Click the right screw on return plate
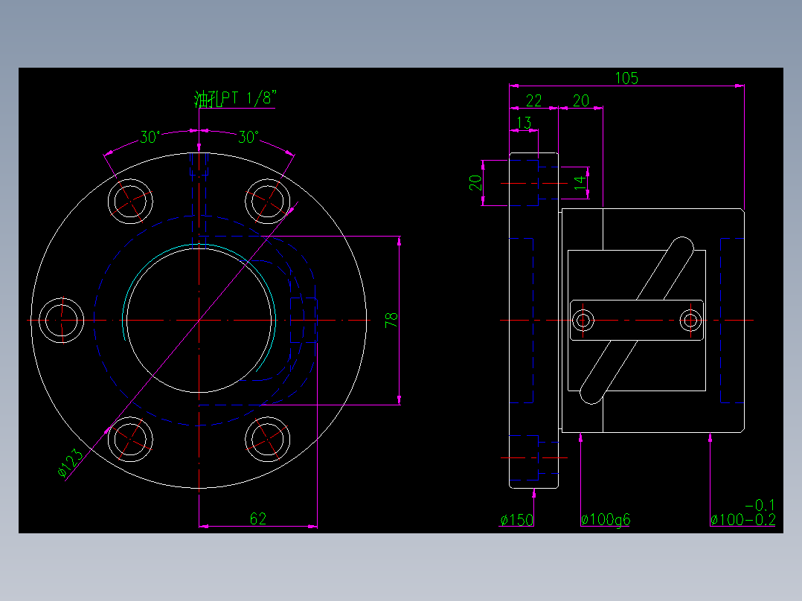The width and height of the screenshot is (802, 601). click(x=690, y=321)
